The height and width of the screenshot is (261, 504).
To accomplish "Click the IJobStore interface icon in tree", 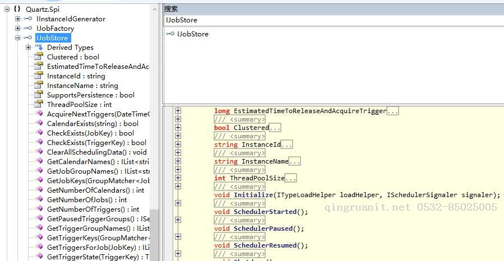I will click(x=28, y=38).
